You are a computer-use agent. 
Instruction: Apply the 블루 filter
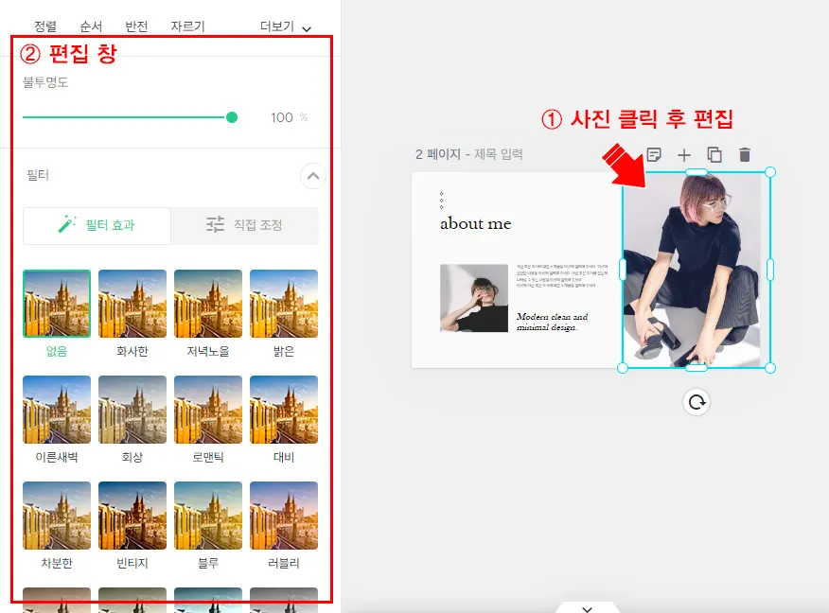pyautogui.click(x=208, y=516)
